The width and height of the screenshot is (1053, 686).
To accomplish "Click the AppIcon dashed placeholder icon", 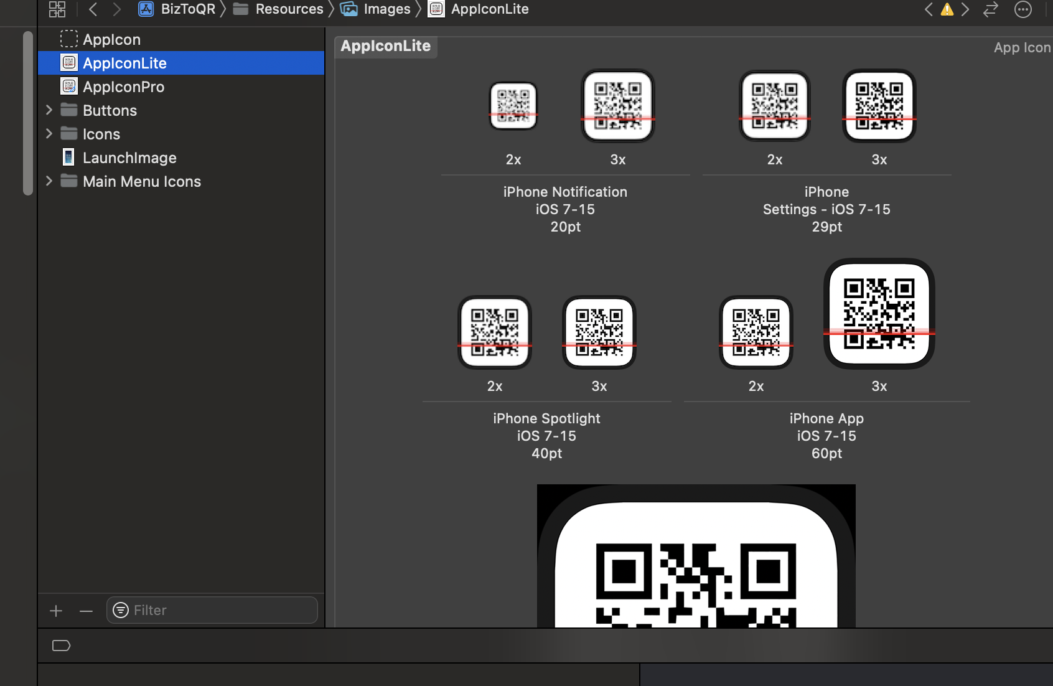I will click(x=69, y=39).
